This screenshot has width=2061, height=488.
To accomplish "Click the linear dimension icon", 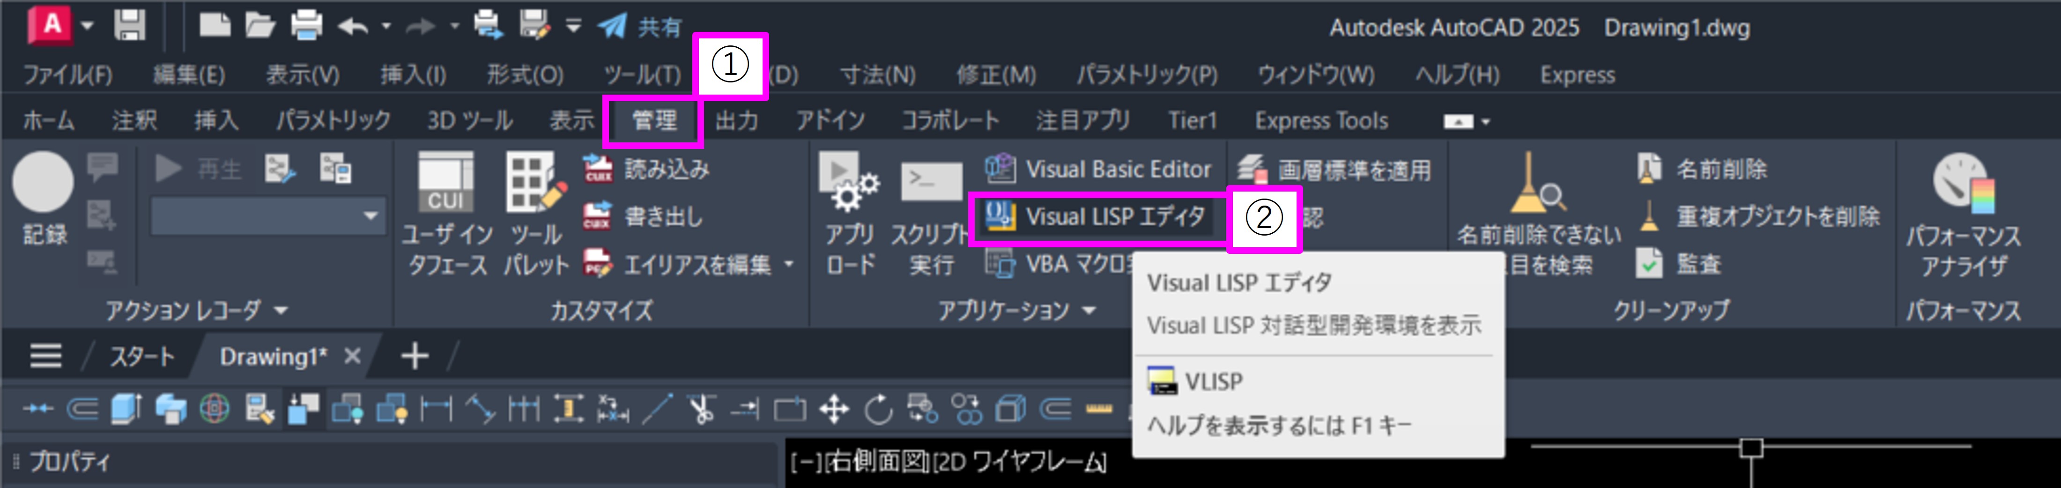I will 436,410.
